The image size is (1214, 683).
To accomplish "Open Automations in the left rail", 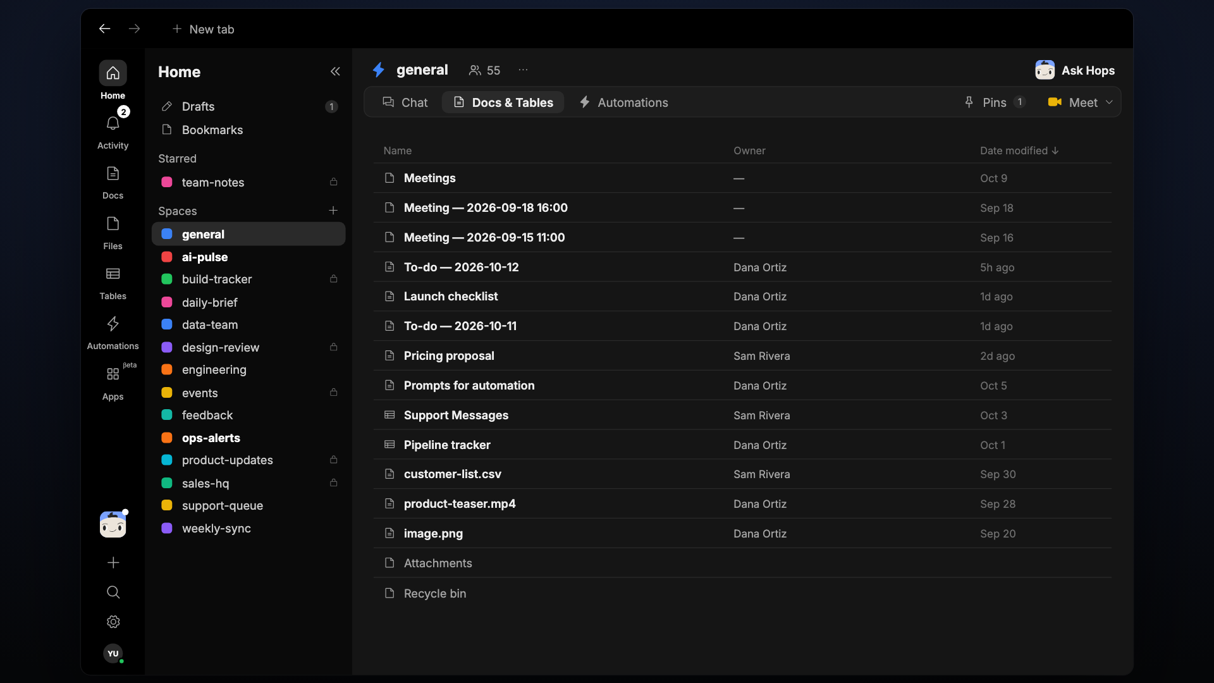I will [113, 333].
